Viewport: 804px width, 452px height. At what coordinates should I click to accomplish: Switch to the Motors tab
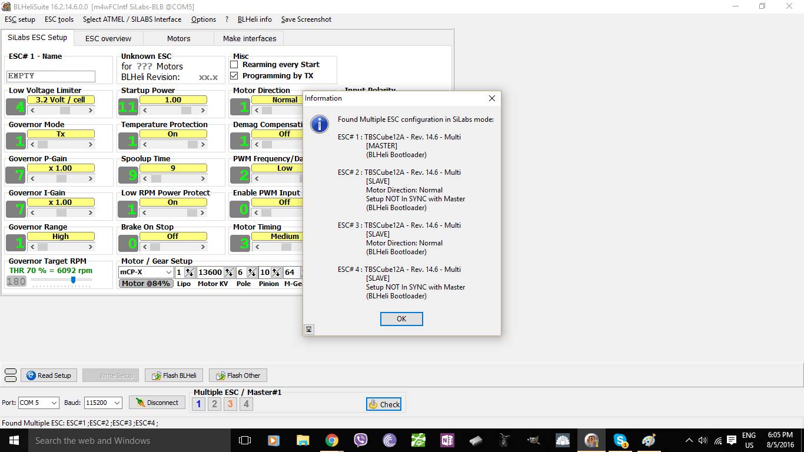(x=178, y=39)
